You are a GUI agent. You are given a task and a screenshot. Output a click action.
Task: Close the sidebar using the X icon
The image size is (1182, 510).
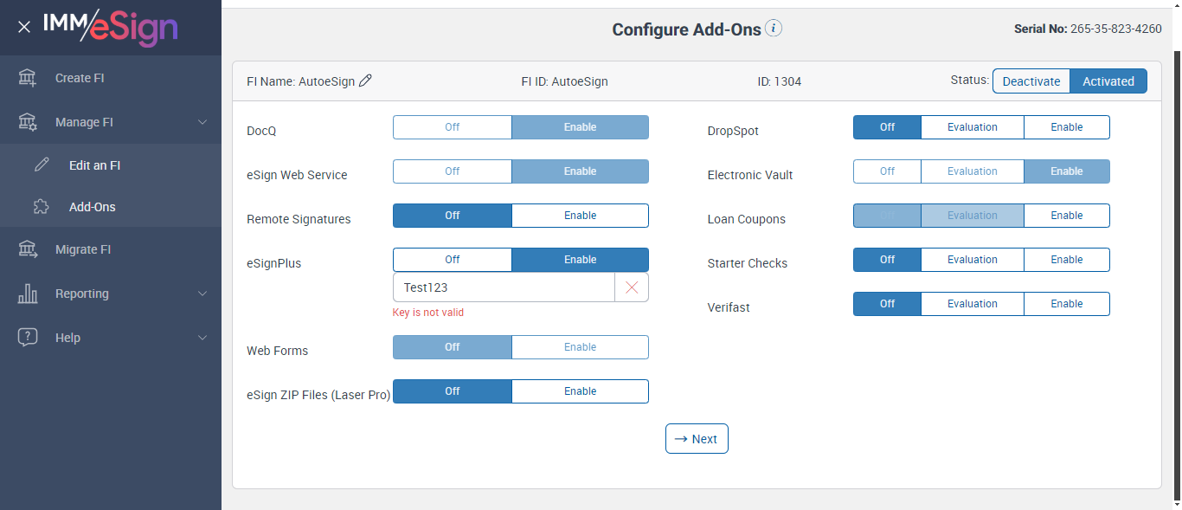[24, 27]
